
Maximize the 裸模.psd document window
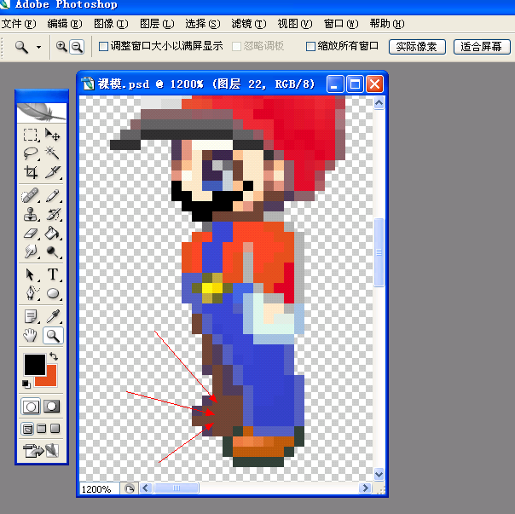coord(355,84)
